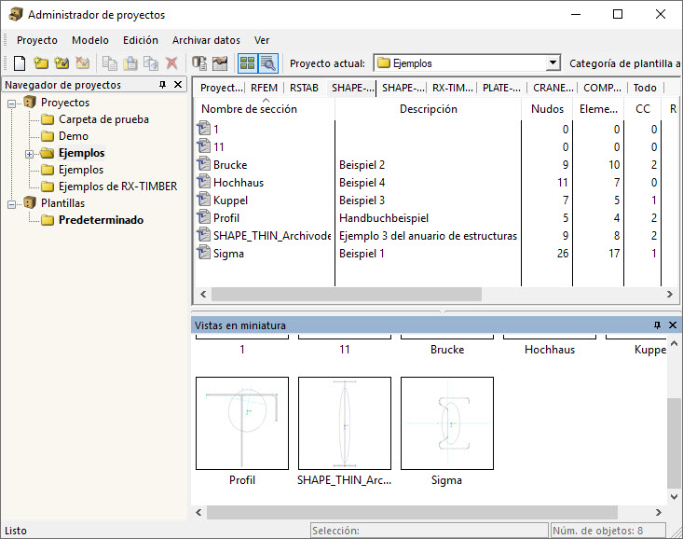Open the Proyecto actual dropdown arrow
The height and width of the screenshot is (539, 683).
pos(553,63)
